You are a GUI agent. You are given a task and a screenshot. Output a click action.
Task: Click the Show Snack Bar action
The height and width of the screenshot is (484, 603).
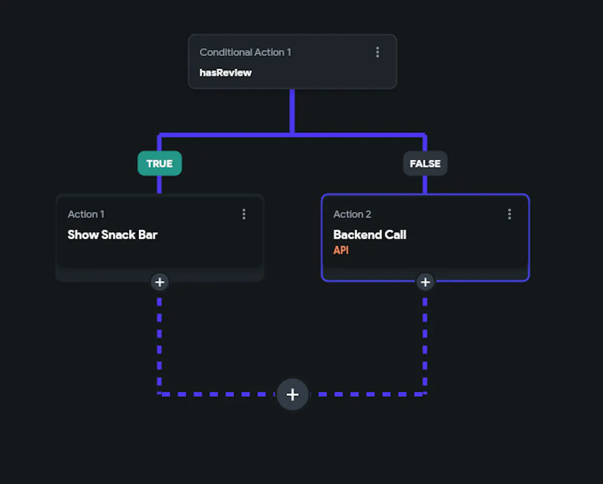113,235
